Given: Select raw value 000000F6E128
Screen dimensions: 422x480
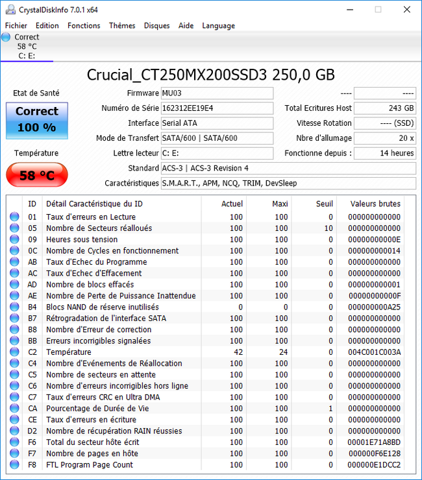Looking at the screenshot, I should point(375,453).
